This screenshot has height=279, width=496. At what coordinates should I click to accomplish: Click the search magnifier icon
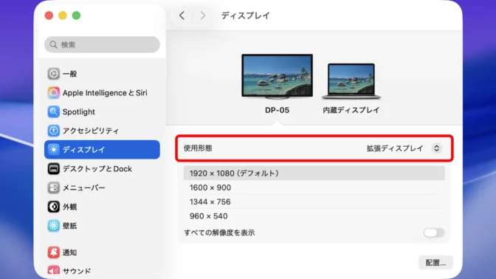[x=53, y=44]
